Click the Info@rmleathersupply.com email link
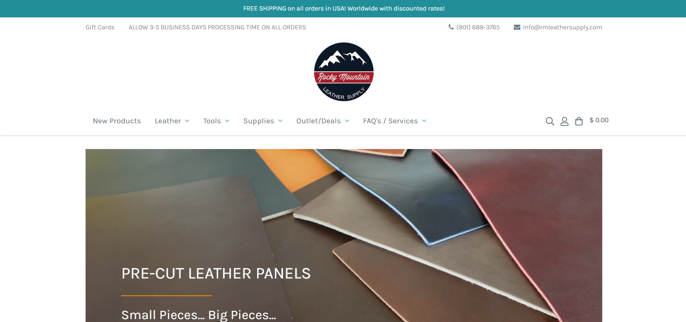The width and height of the screenshot is (686, 322). click(x=562, y=27)
